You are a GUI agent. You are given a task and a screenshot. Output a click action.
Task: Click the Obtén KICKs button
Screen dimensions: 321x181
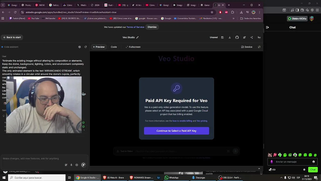coord(297,19)
